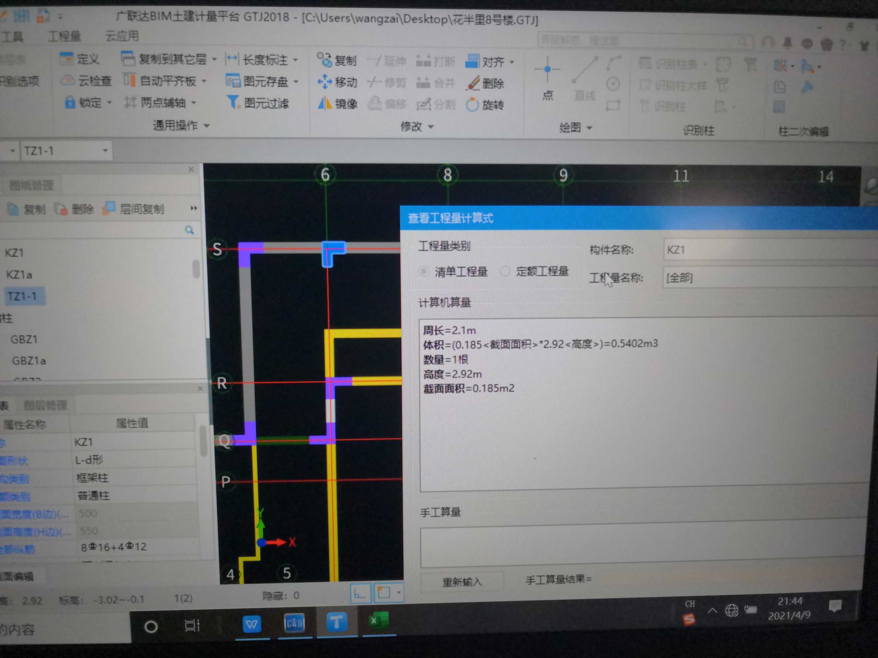This screenshot has width=878, height=658.
Task: Click the 工程量名称 [全部] field
Action: click(x=770, y=277)
